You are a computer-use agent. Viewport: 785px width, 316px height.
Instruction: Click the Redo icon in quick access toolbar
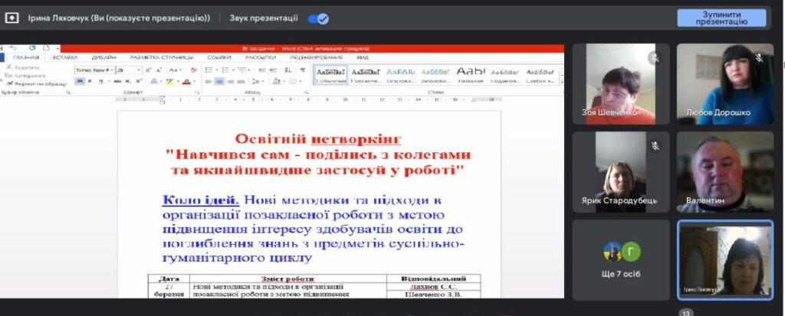pos(32,48)
